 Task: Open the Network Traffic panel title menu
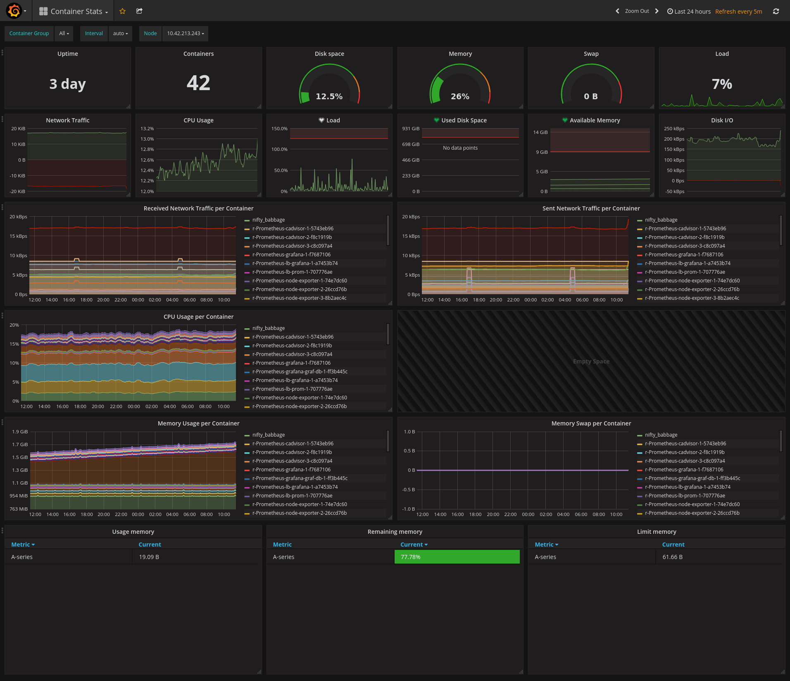coord(68,120)
